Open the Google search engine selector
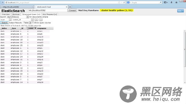The width and height of the screenshot is (186, 104). [129, 3]
